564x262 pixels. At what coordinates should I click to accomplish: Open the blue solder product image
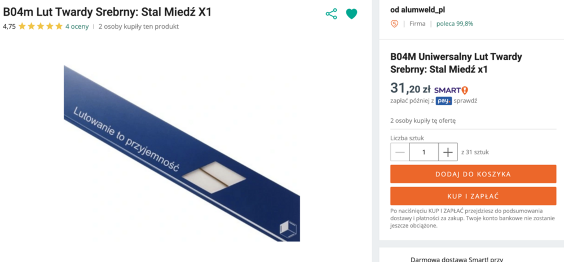pos(182,153)
